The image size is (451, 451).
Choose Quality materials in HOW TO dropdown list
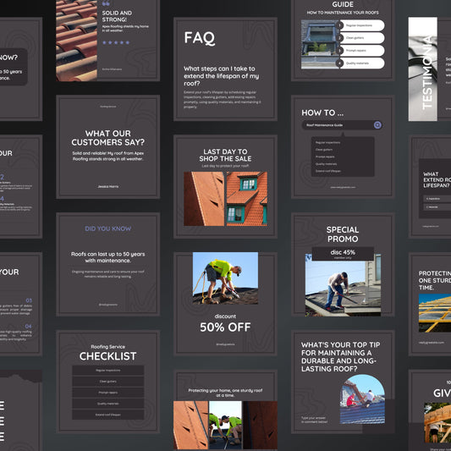click(x=326, y=164)
